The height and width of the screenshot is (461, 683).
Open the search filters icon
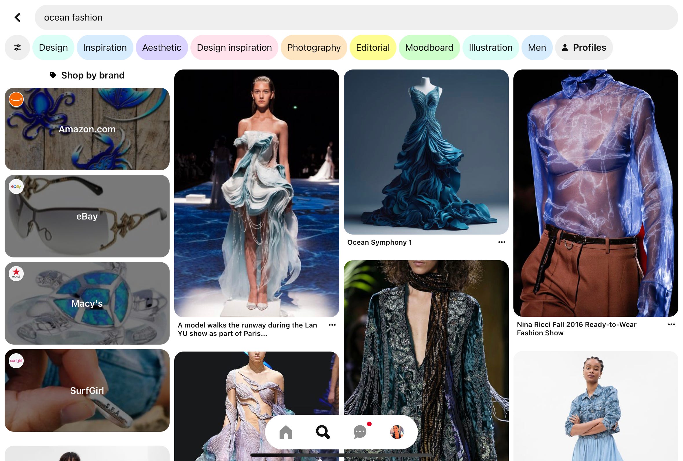(17, 47)
